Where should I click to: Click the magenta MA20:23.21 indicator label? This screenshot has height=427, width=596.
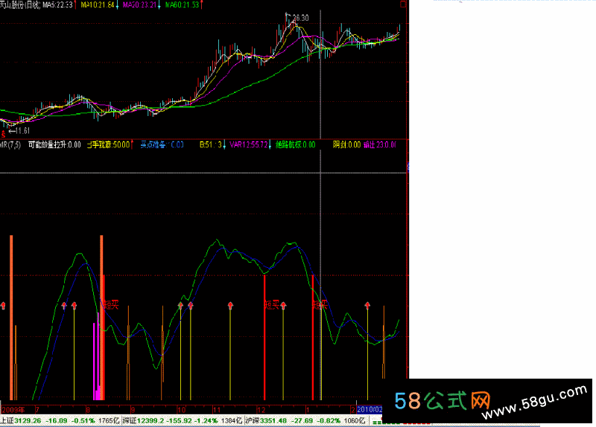point(139,5)
